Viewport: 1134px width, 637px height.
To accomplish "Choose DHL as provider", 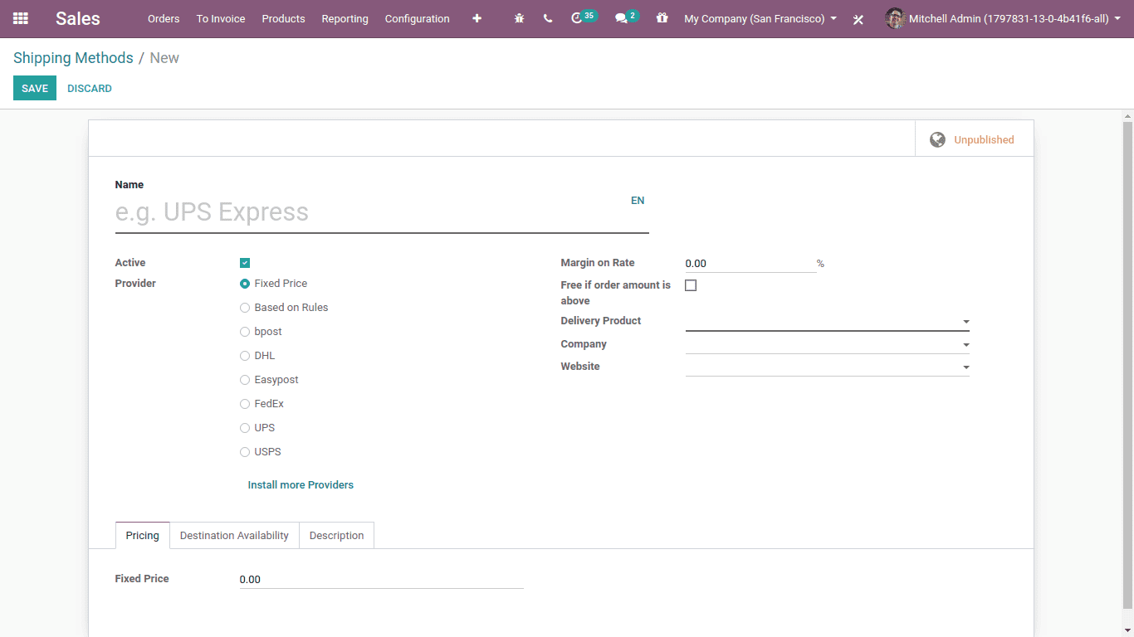I will (245, 356).
